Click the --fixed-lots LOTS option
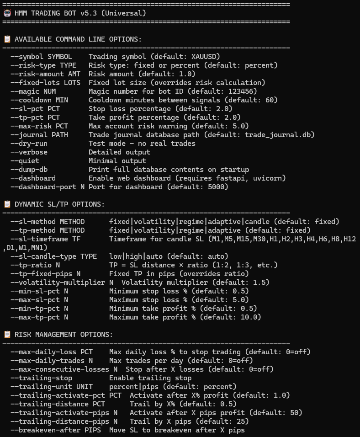This screenshot has width=360, height=437. tap(46, 83)
